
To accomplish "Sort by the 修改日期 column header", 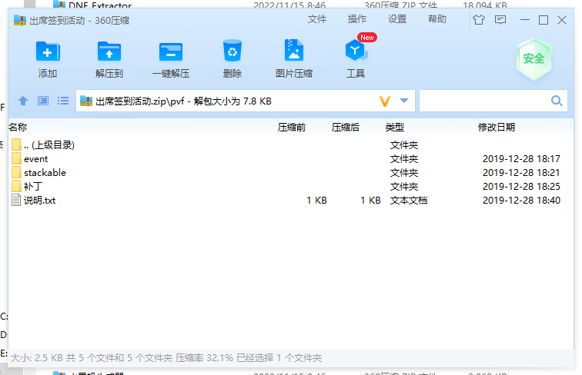I will coord(497,127).
